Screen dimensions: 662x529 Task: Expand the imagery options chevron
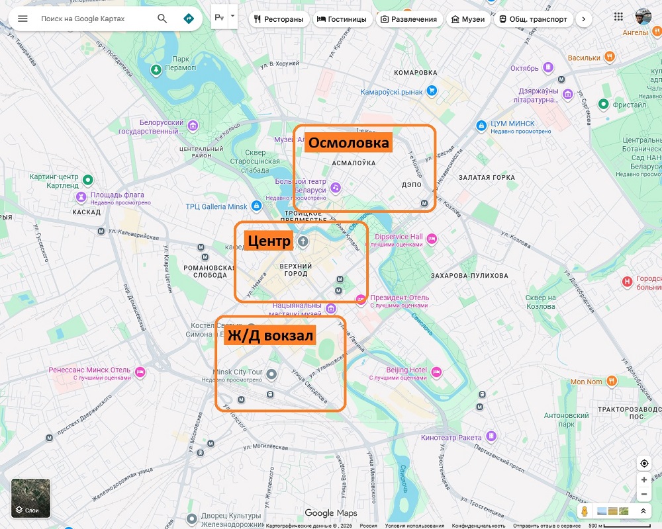pyautogui.click(x=643, y=512)
